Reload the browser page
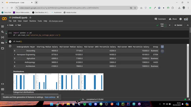This screenshot has width=191, height=107. point(12,8)
